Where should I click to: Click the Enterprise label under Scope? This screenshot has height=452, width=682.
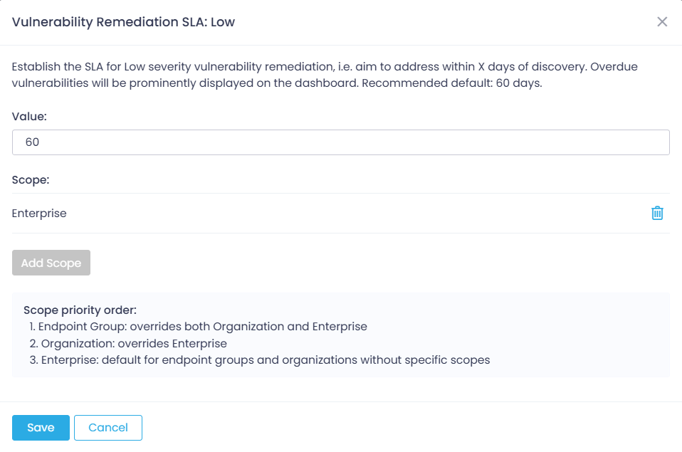39,213
